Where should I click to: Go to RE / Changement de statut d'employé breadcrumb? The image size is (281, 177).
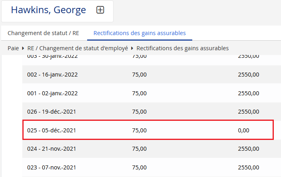(x=78, y=48)
